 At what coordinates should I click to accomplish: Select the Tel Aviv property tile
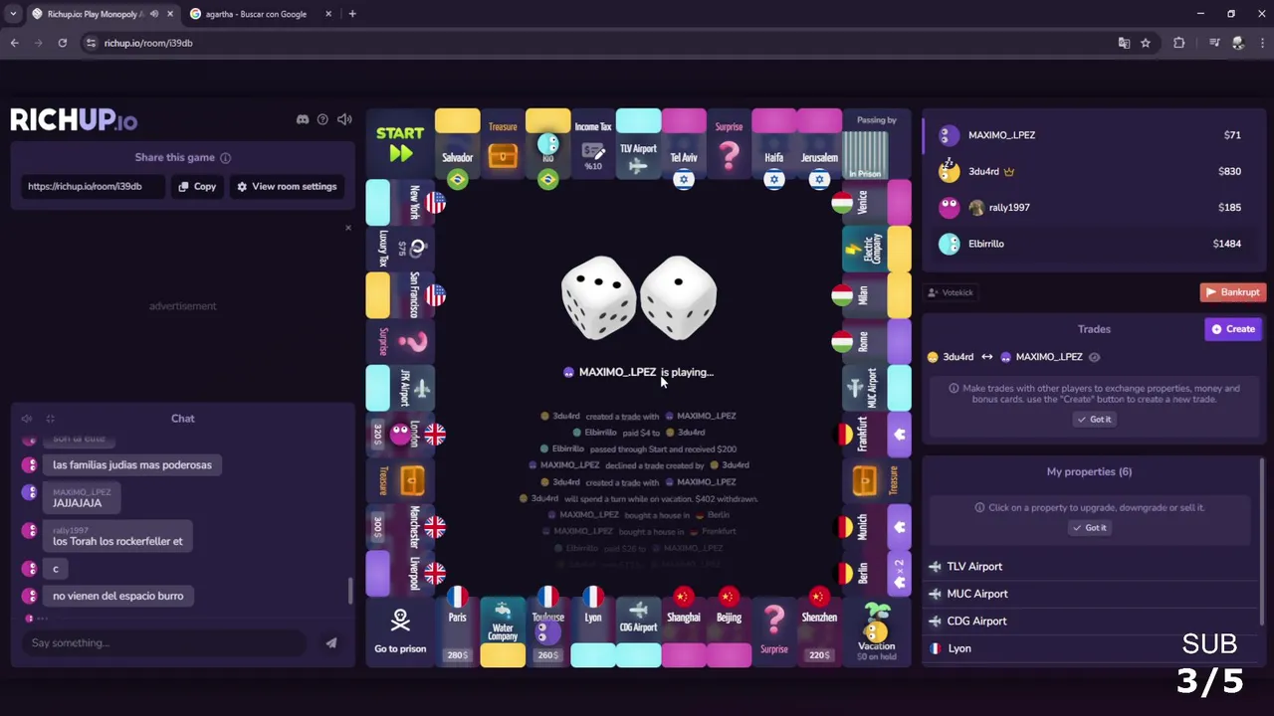[684, 145]
